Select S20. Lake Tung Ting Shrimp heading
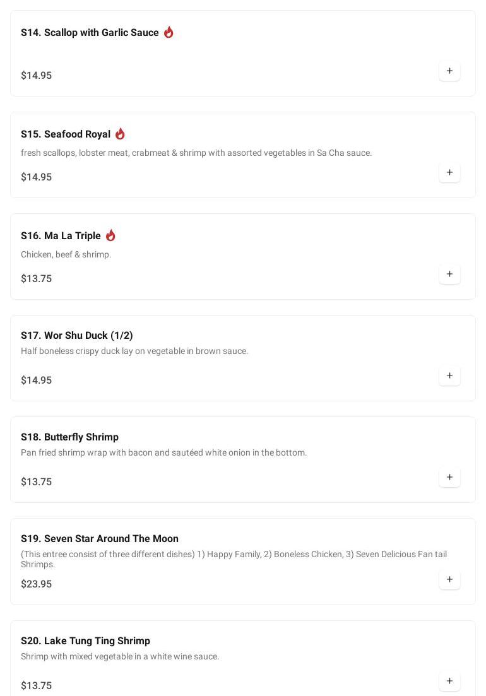The image size is (486, 696). pos(85,641)
